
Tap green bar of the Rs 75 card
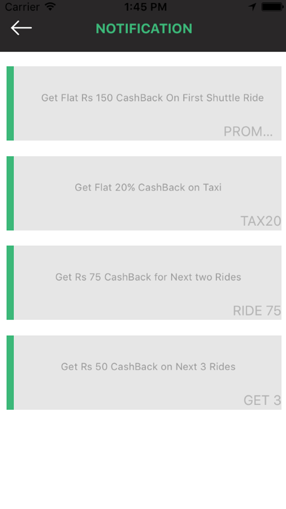tap(10, 283)
